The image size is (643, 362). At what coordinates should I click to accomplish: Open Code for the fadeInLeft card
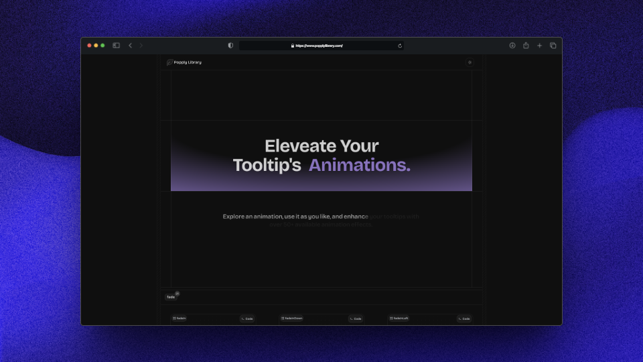point(464,318)
